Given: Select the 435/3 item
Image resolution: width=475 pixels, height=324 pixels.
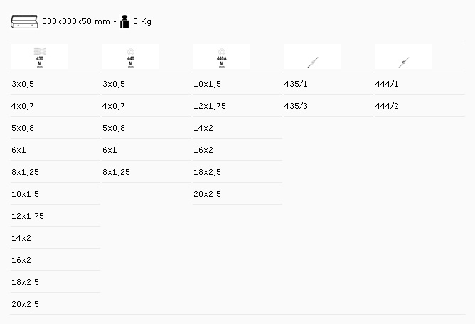Looking at the screenshot, I should 296,106.
